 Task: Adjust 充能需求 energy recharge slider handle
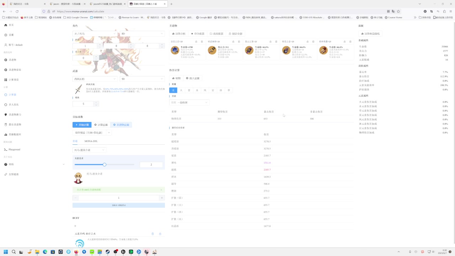105,165
